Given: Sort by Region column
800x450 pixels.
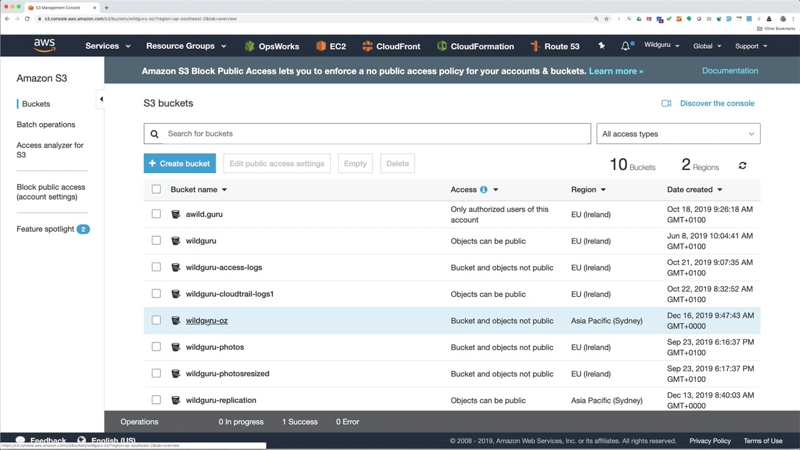Looking at the screenshot, I should pyautogui.click(x=589, y=189).
